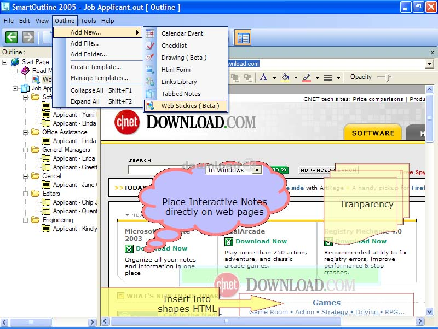Open the fill color dropdown arrow
The width and height of the screenshot is (438, 329).
click(x=296, y=78)
